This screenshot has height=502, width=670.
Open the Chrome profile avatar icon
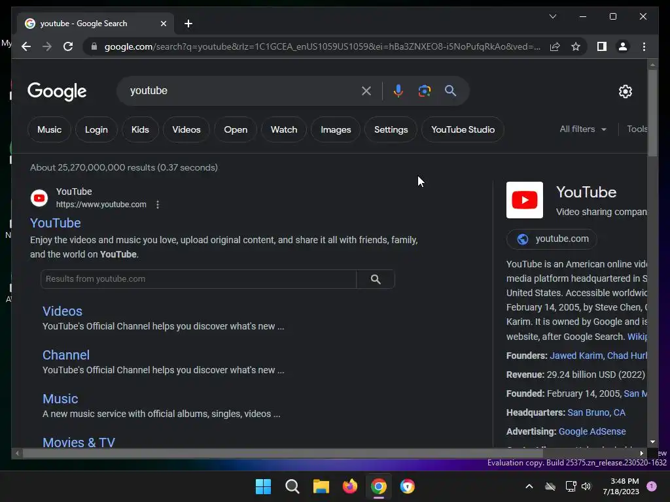pos(623,46)
